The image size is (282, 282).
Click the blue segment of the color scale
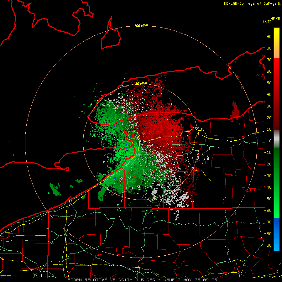pyautogui.click(x=277, y=234)
